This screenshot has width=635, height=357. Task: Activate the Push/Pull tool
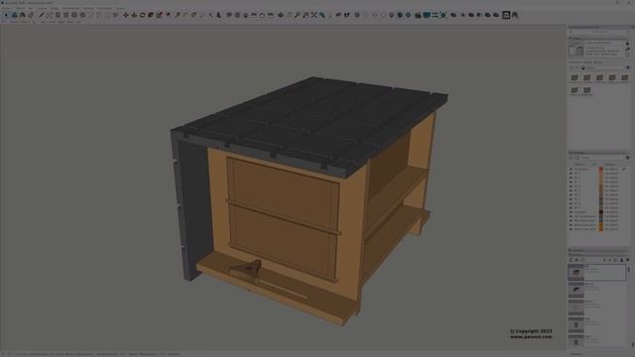134,15
